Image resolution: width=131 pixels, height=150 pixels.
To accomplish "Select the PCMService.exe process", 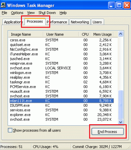I will [x=62, y=87].
